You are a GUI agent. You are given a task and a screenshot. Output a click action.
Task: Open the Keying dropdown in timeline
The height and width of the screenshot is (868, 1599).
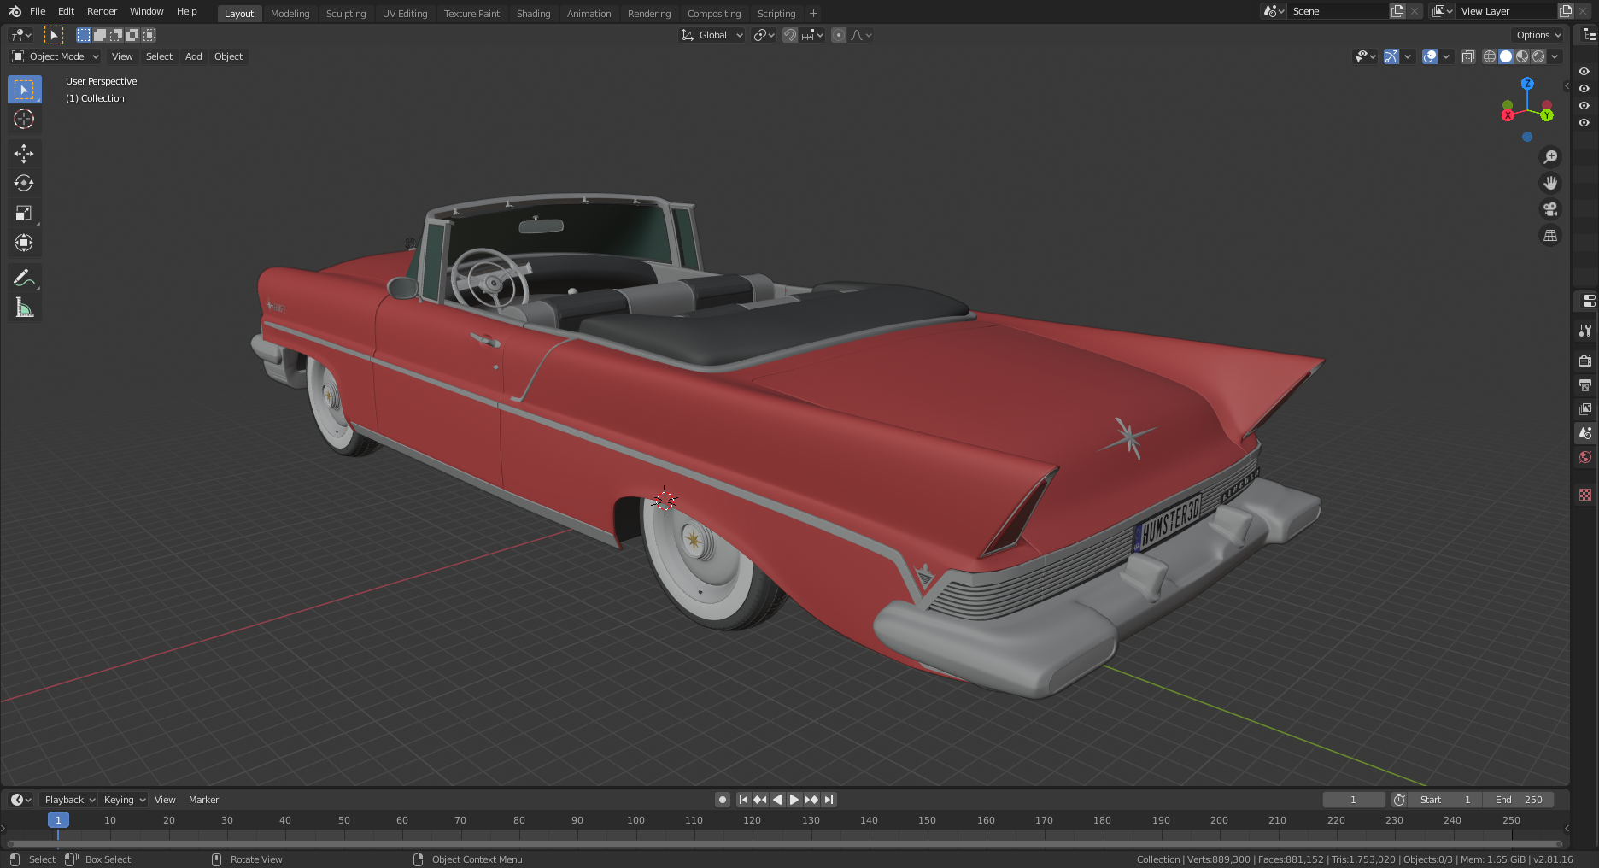pos(125,800)
